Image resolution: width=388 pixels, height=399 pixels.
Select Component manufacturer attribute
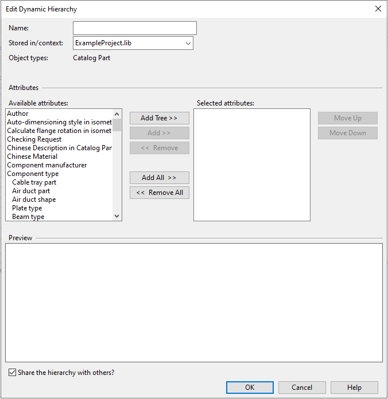(47, 165)
